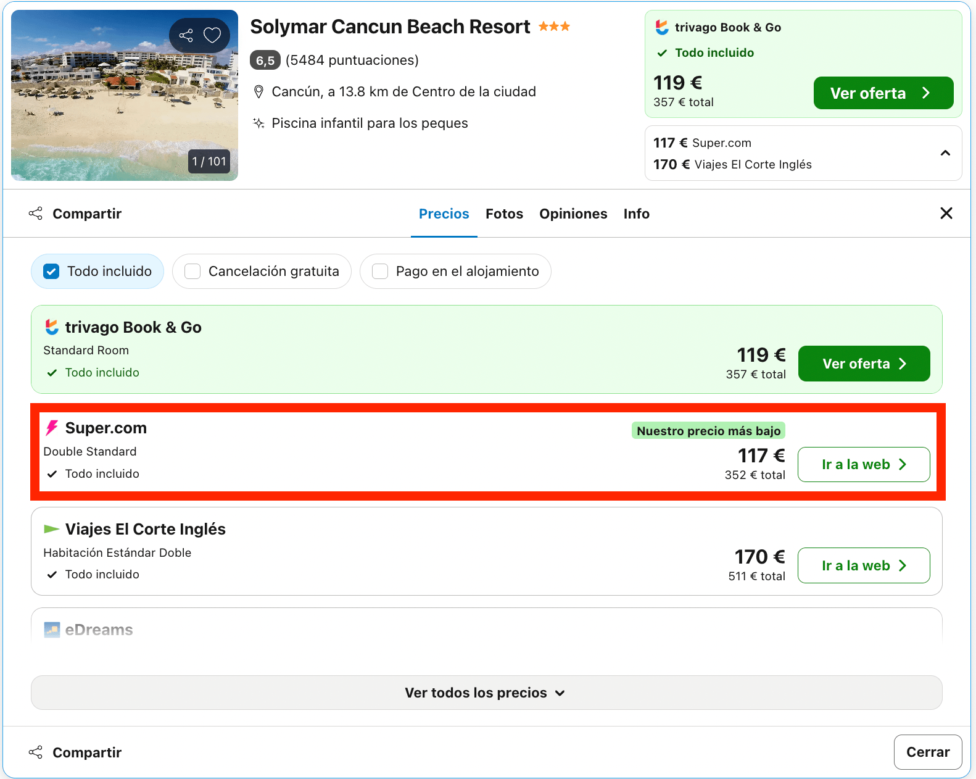The image size is (976, 779).
Task: Click the Solymar Cancun Beach Resort title
Action: point(390,27)
